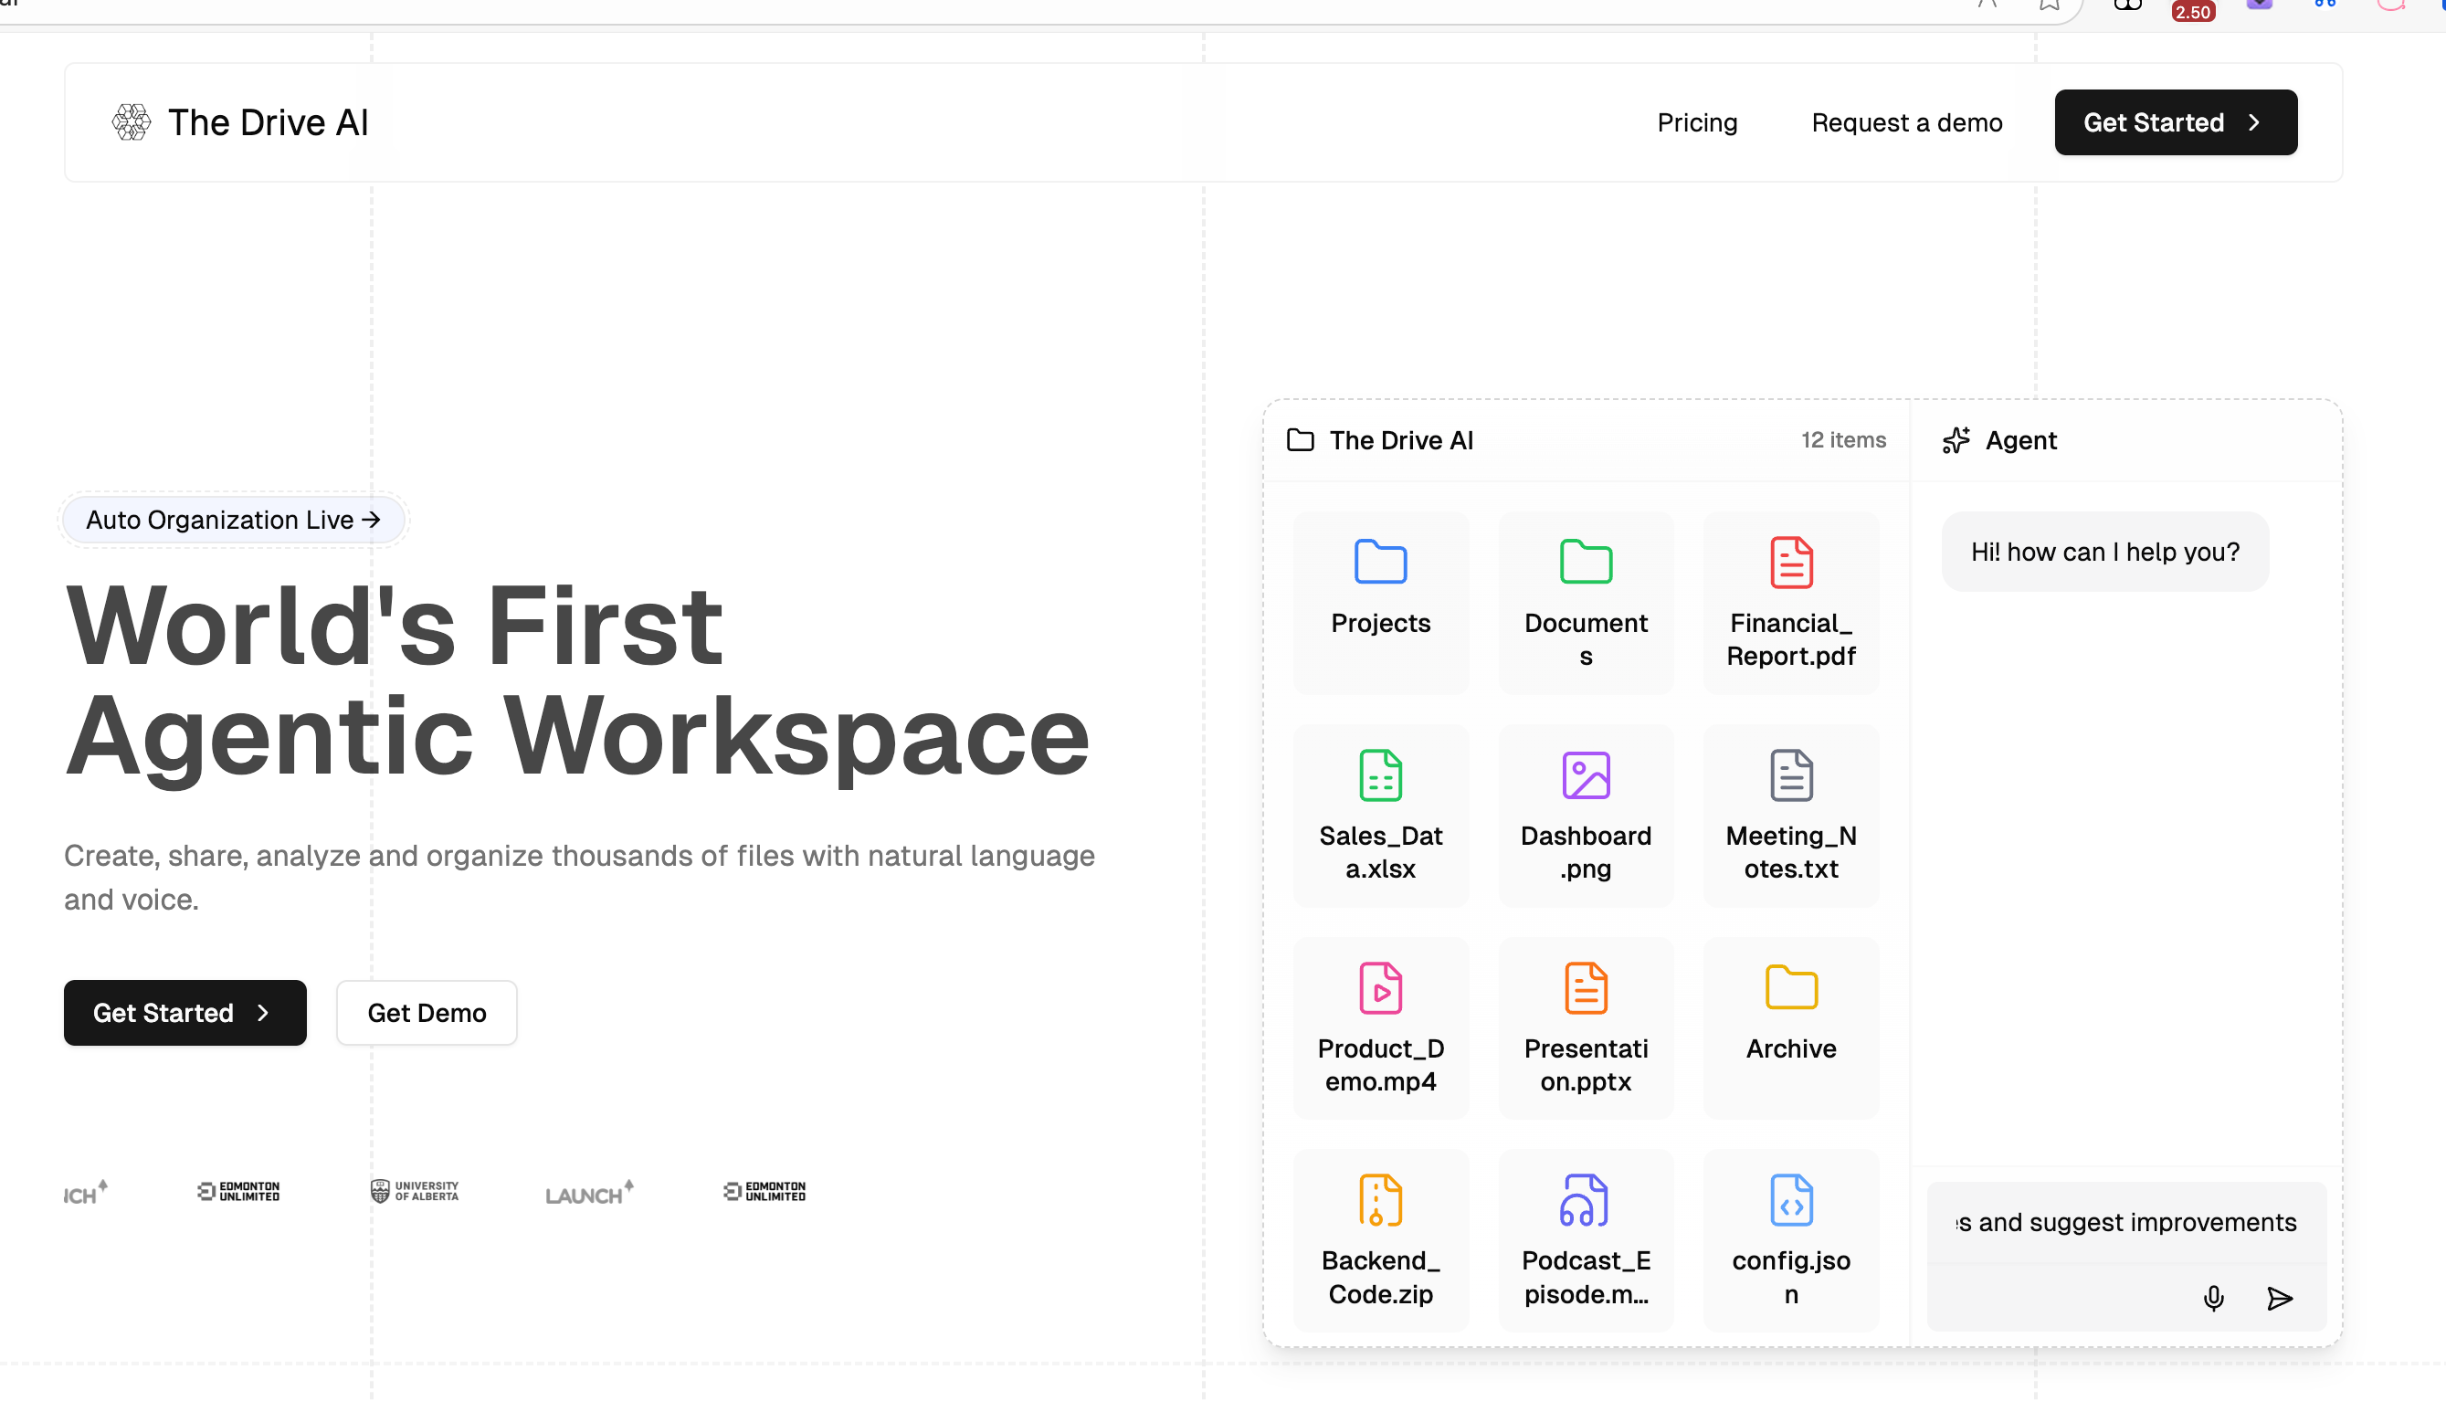The image size is (2446, 1401).
Task: Click the agent chat input field
Action: (x=2125, y=1222)
